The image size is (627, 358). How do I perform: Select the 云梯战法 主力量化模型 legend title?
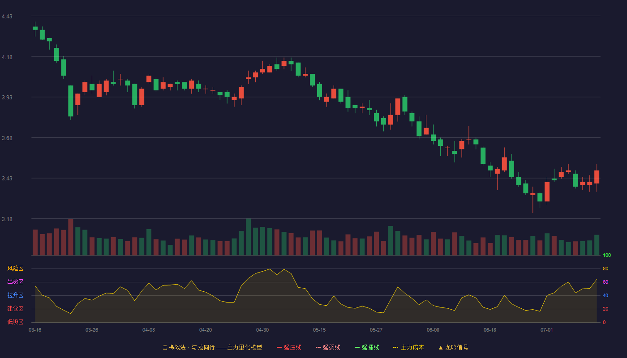[212, 347]
